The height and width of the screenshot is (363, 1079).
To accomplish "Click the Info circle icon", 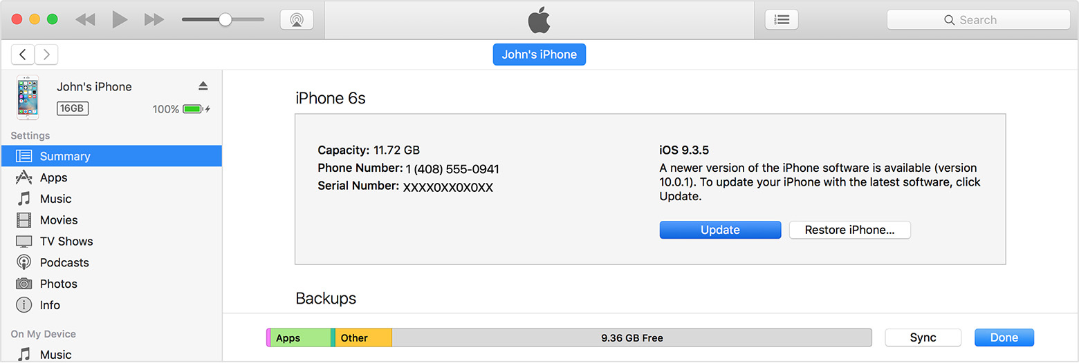I will [x=24, y=305].
